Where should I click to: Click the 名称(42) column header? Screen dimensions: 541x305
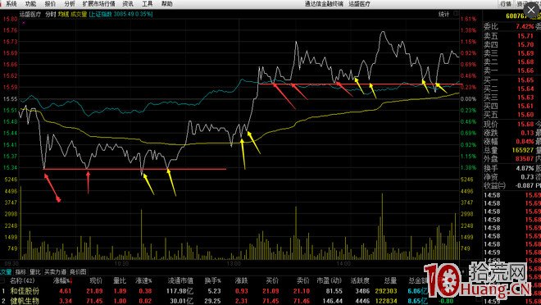coord(22,281)
